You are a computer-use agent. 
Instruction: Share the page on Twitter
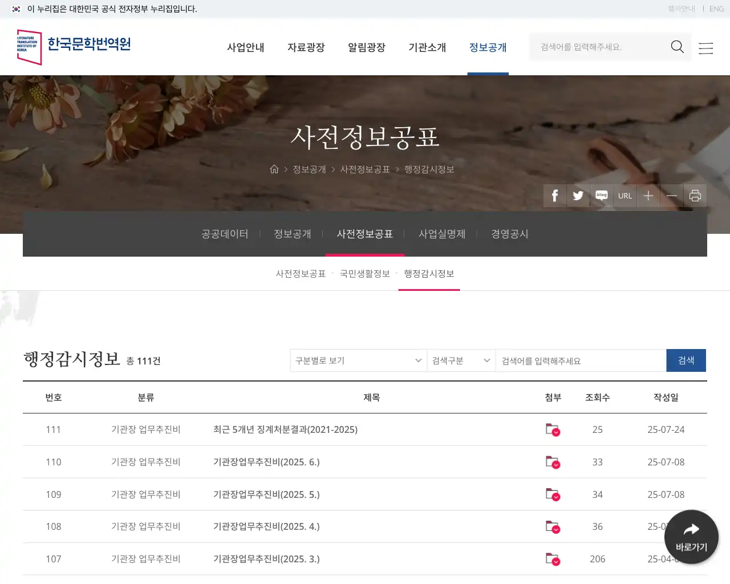578,196
